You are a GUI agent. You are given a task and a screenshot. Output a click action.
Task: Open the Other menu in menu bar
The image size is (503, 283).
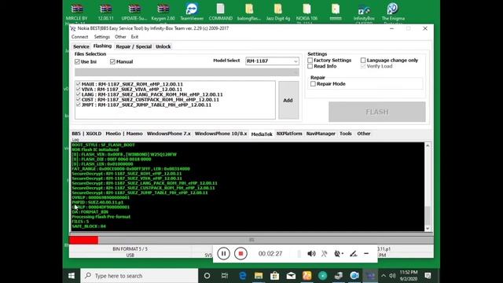coord(120,37)
